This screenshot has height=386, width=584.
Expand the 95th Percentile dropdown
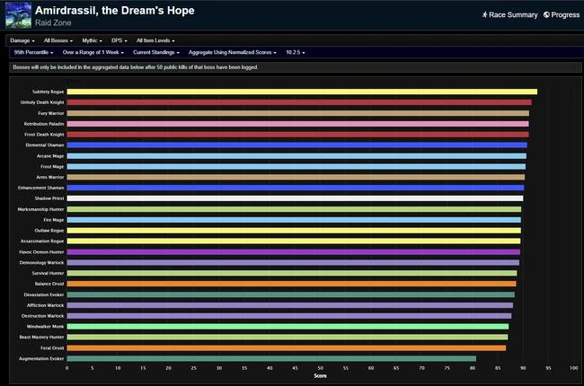33,52
